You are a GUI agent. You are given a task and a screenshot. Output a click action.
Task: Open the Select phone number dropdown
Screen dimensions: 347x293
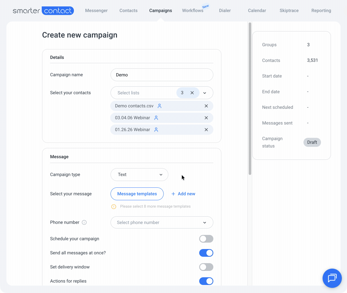coord(162,222)
